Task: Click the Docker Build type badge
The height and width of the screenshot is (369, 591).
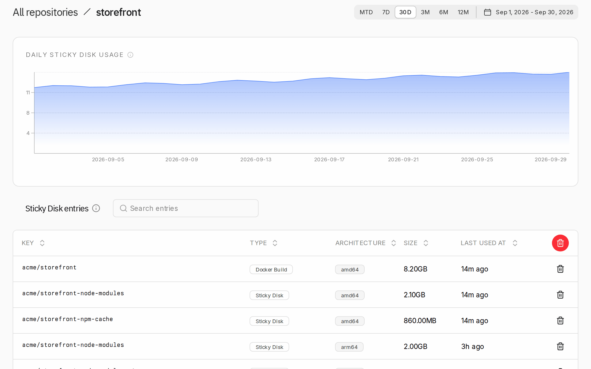Action: pyautogui.click(x=271, y=269)
